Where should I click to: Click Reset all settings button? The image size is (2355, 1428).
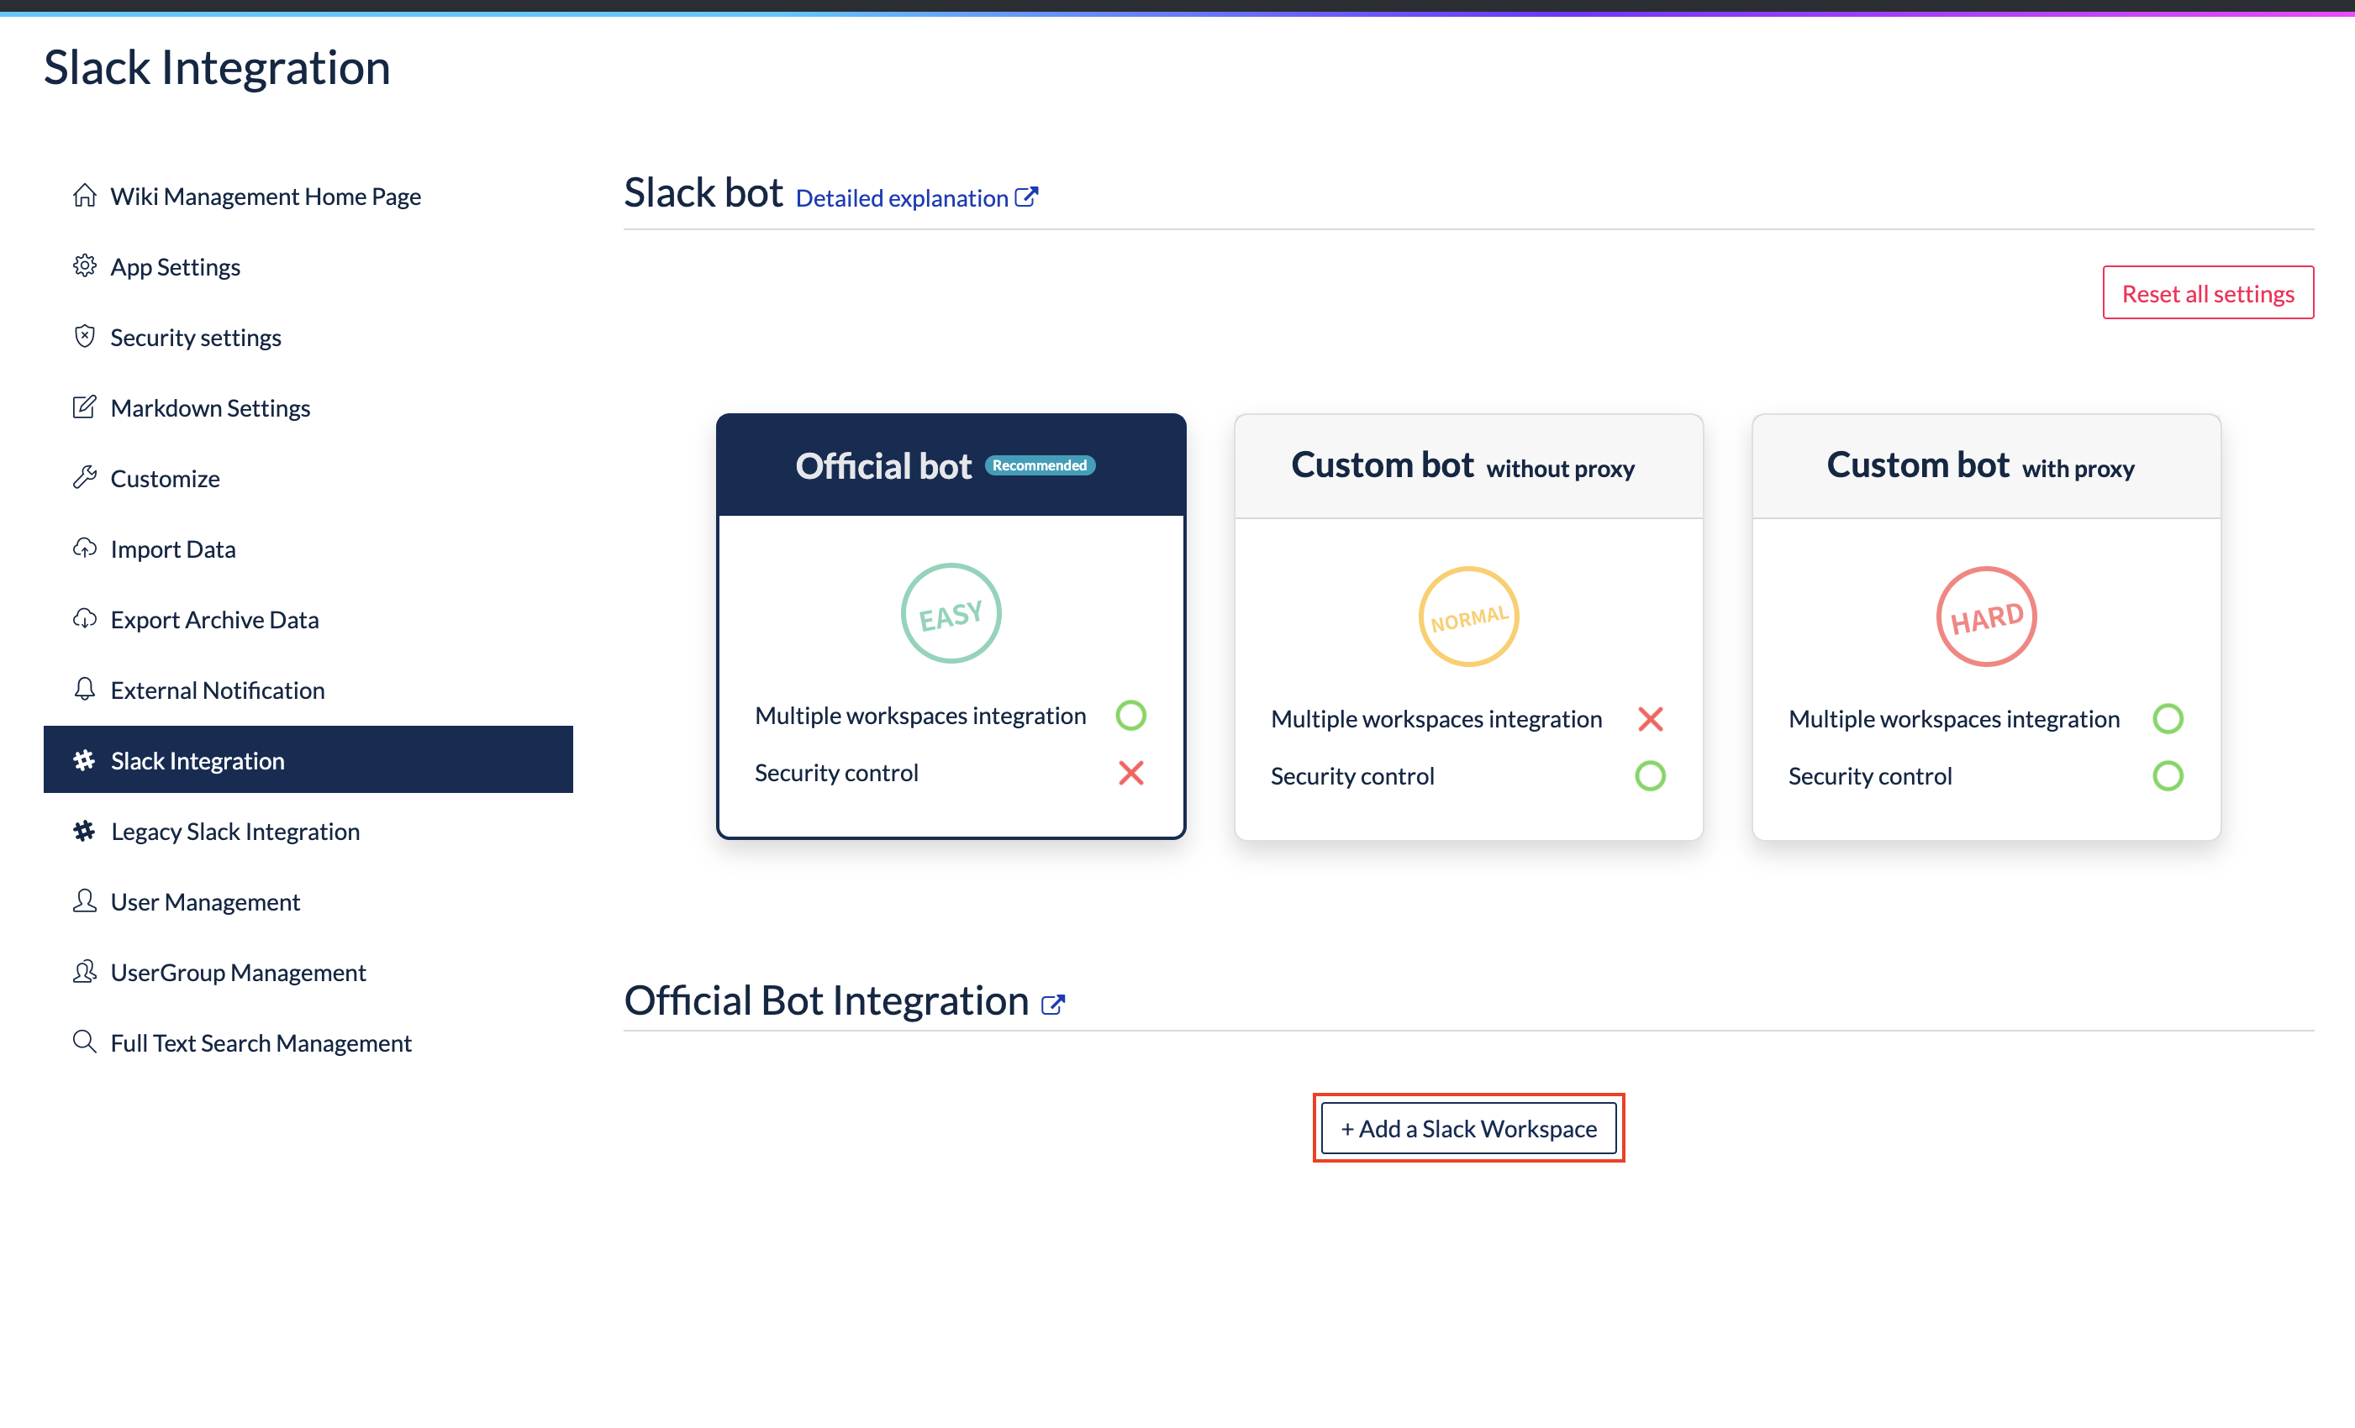[x=2208, y=293]
